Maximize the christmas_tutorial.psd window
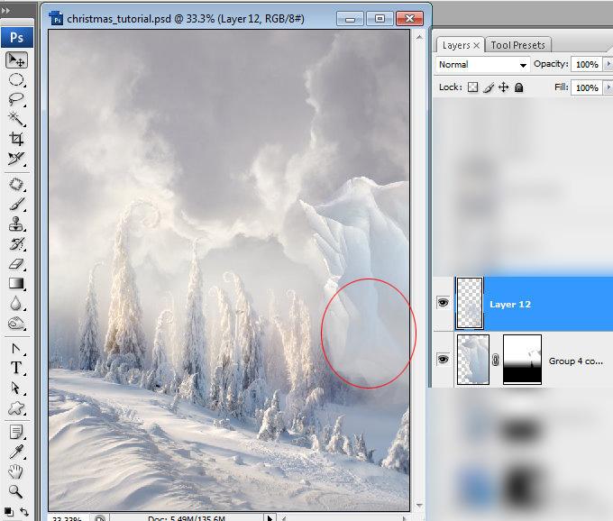 pos(380,18)
